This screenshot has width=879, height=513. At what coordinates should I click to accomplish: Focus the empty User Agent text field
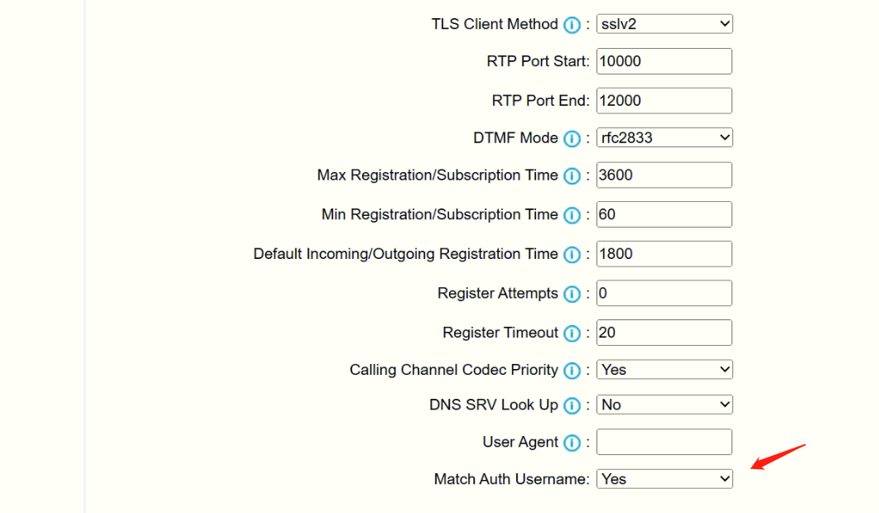click(x=664, y=442)
